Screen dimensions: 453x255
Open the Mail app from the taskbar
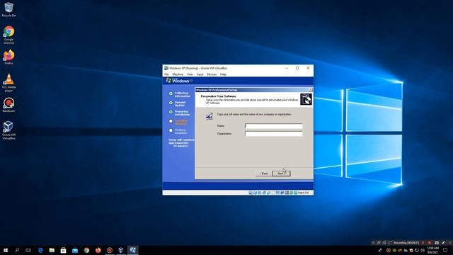75,250
